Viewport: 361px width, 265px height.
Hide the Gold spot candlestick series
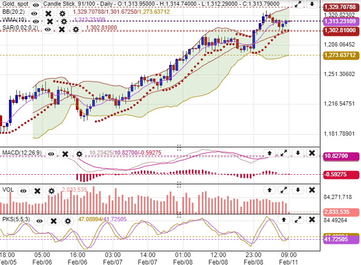tap(36, 4)
